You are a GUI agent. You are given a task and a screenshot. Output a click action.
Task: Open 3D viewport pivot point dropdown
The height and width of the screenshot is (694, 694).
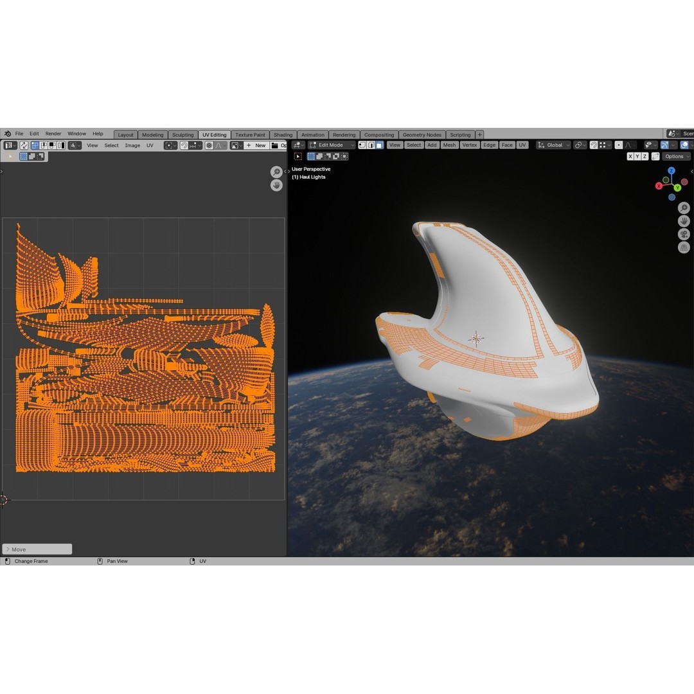coord(580,145)
